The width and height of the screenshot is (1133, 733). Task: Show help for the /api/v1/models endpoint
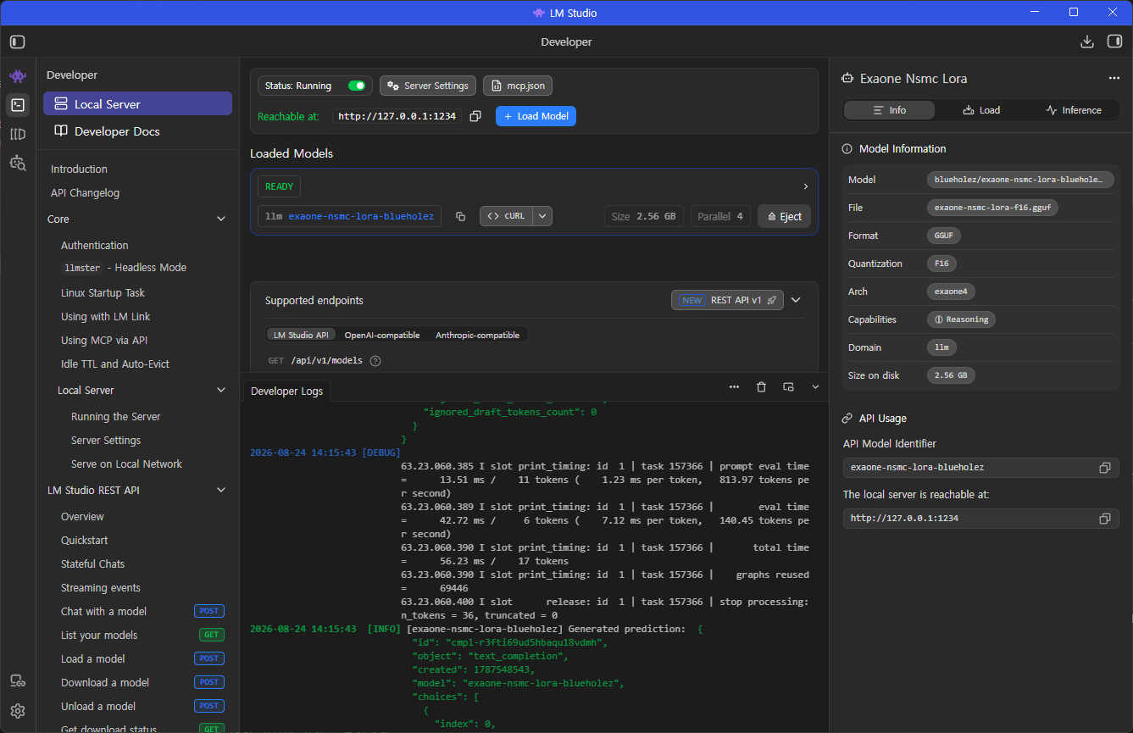375,361
